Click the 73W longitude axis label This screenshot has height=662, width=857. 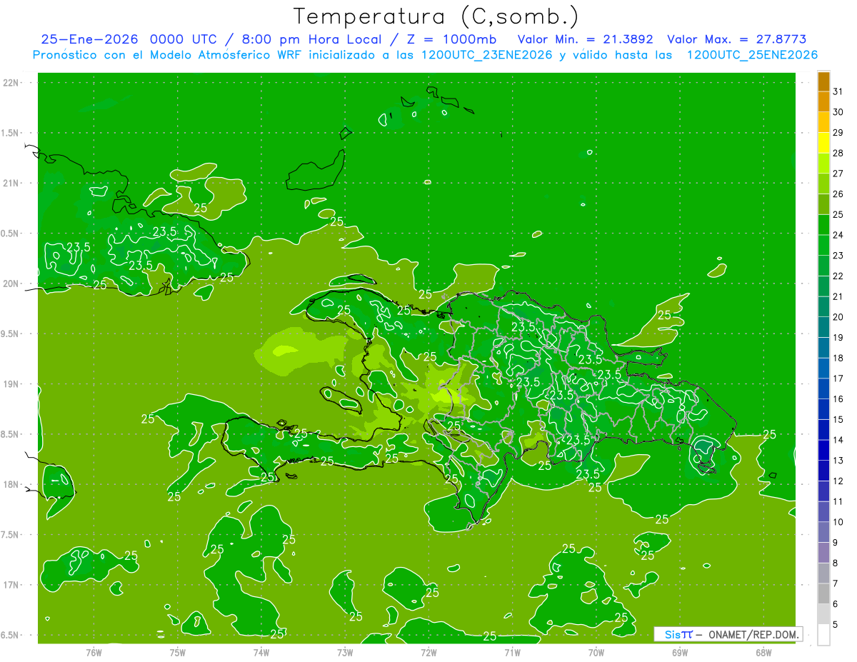pyautogui.click(x=345, y=653)
